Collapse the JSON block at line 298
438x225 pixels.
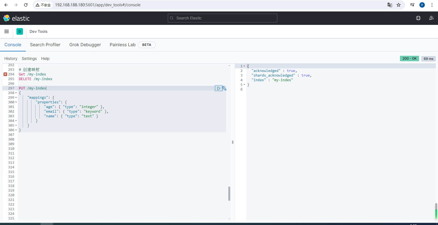pyautogui.click(x=16, y=93)
